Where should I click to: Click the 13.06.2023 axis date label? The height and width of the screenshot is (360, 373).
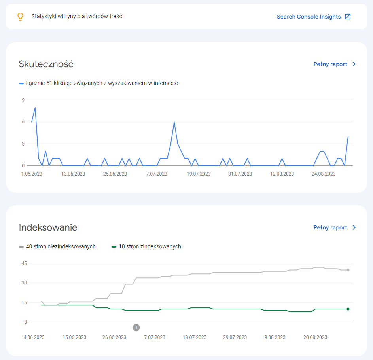pos(73,174)
